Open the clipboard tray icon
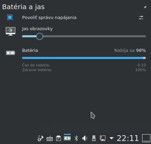 point(58,138)
